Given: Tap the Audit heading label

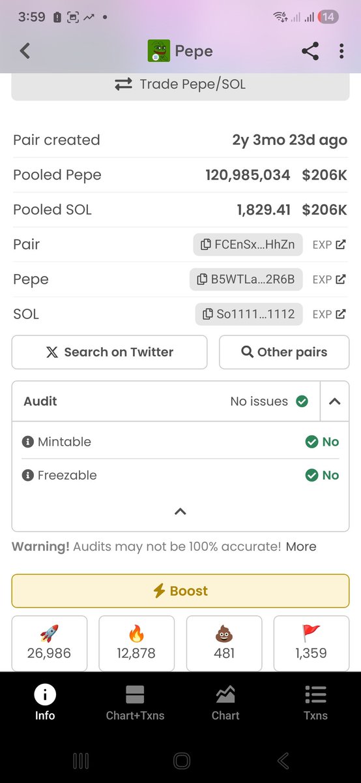Looking at the screenshot, I should pyautogui.click(x=40, y=401).
